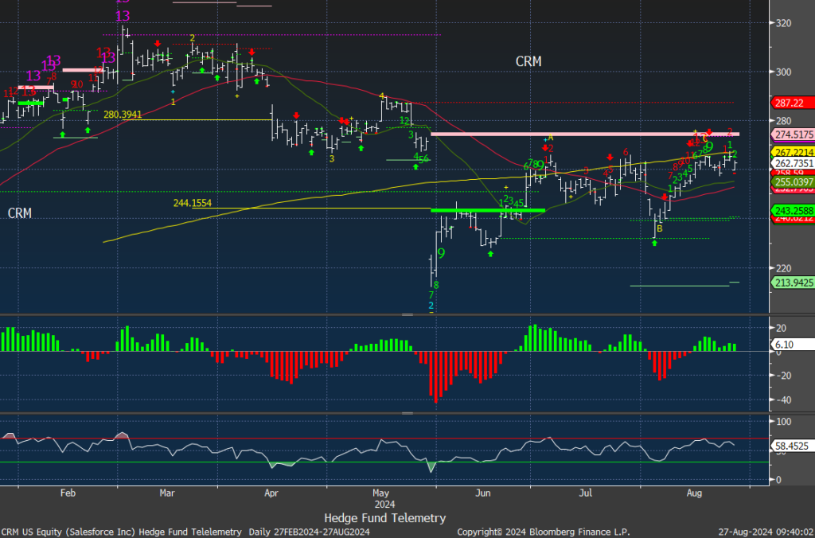Select the yellow 280.3941 level text
Image resolution: width=815 pixels, height=538 pixels.
pos(122,115)
